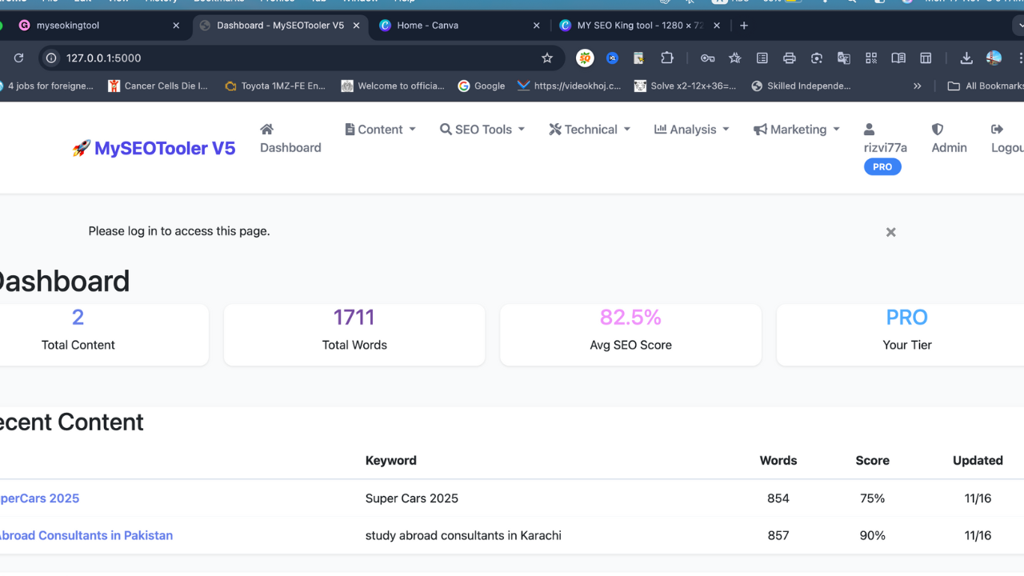Expand the Content dropdown menu
The height and width of the screenshot is (576, 1024).
(x=413, y=129)
